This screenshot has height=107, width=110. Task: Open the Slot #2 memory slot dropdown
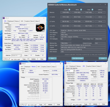coord(70,71)
